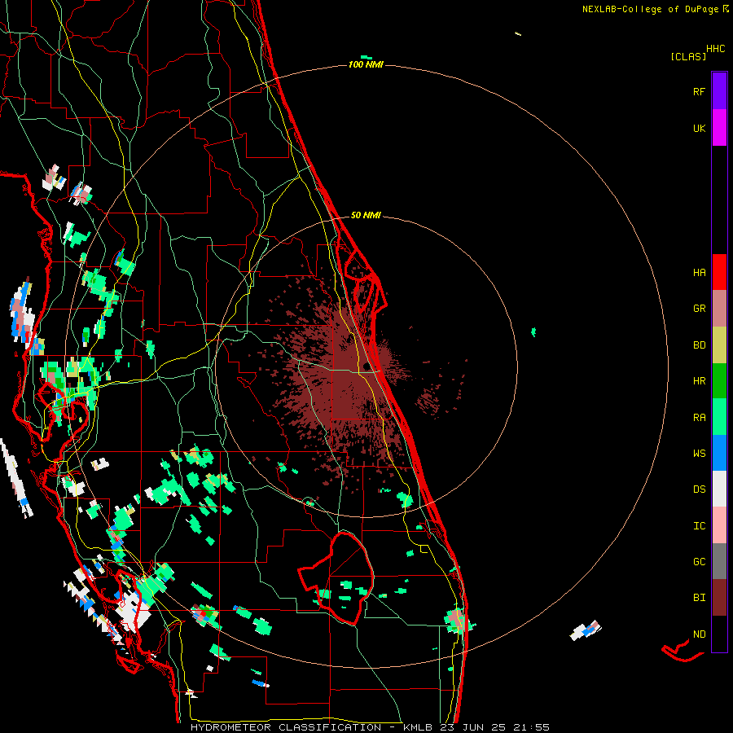
Task: Click the '100 NMI' range ring label
Action: click(366, 64)
